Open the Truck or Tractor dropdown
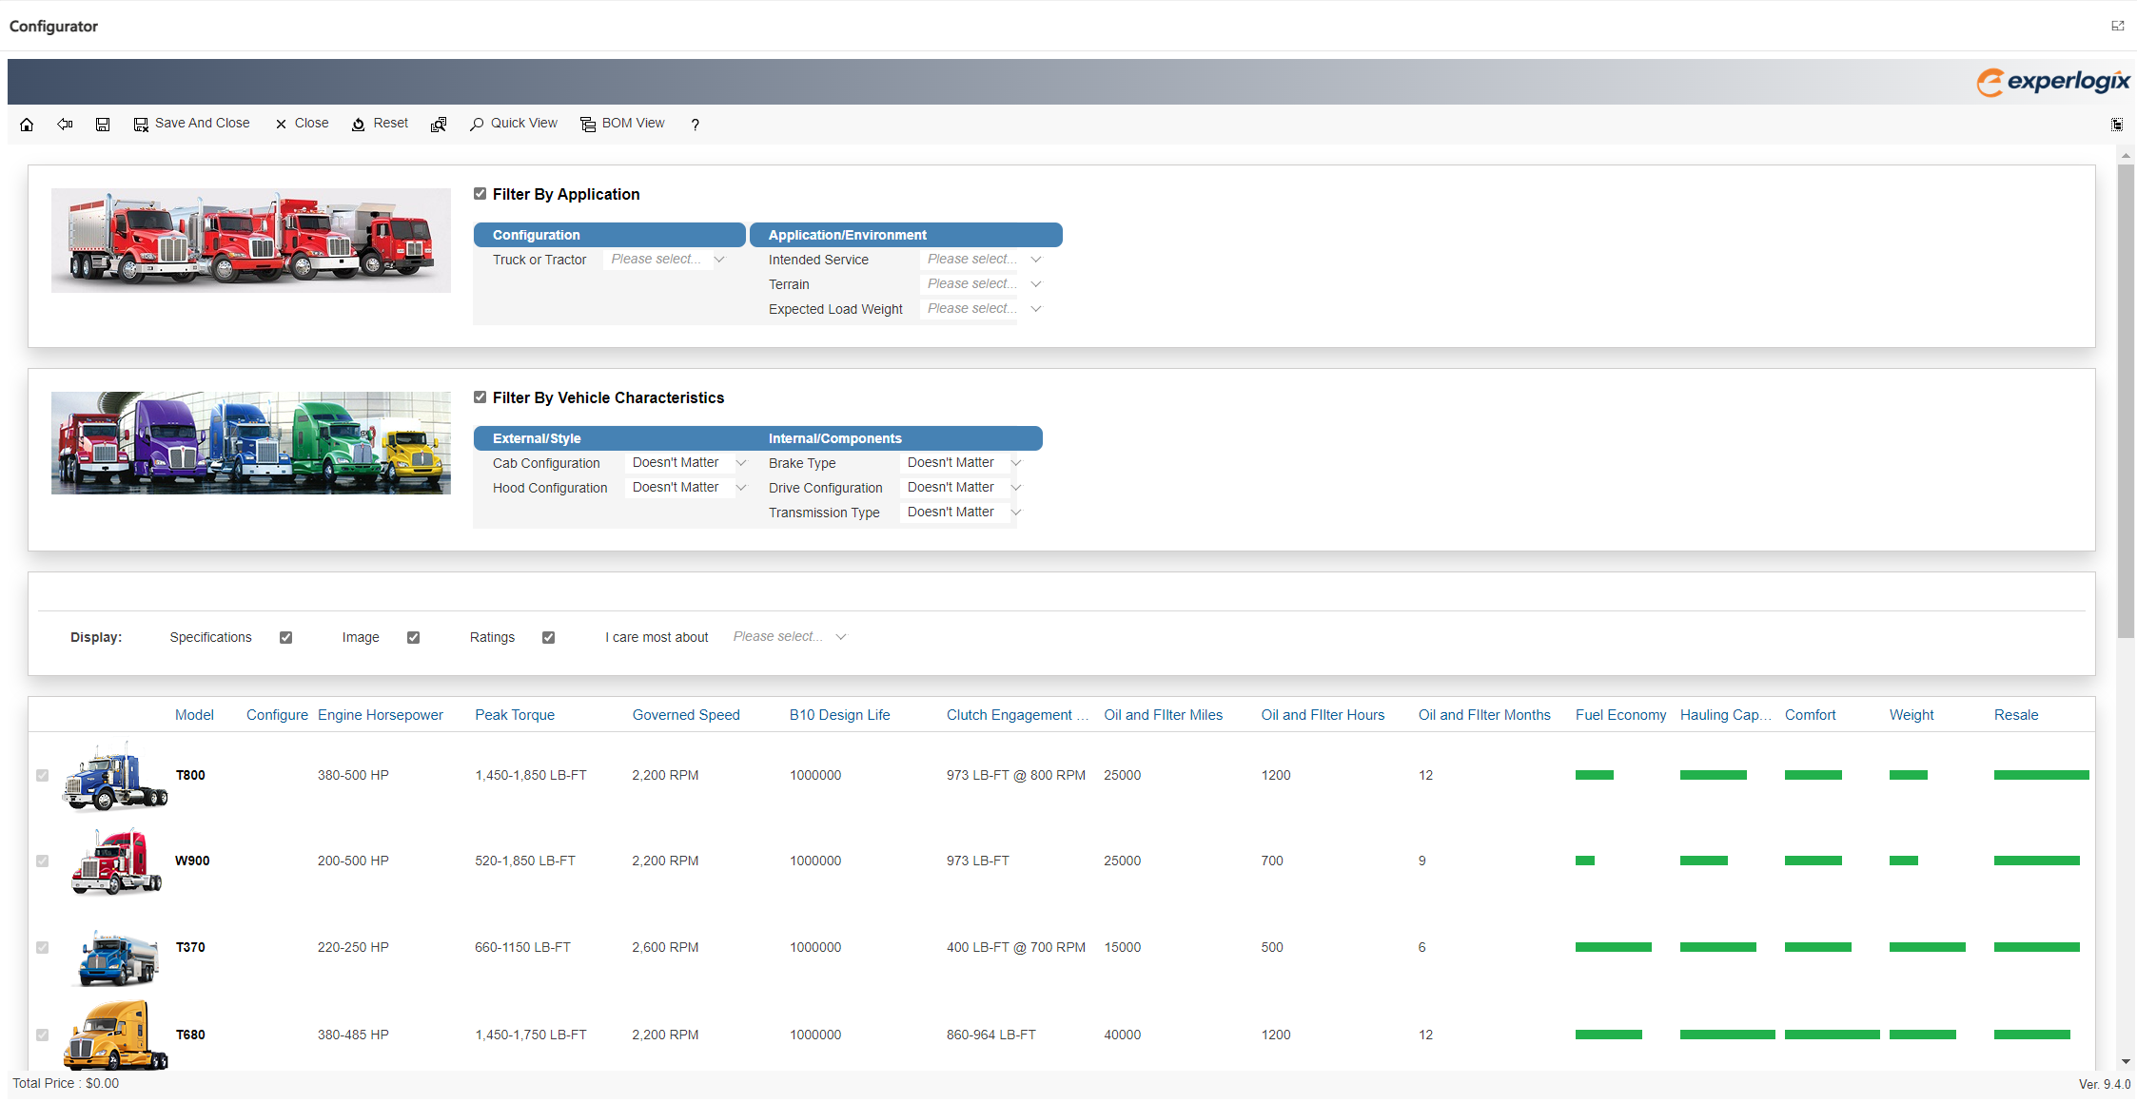2137x1103 pixels. [668, 260]
